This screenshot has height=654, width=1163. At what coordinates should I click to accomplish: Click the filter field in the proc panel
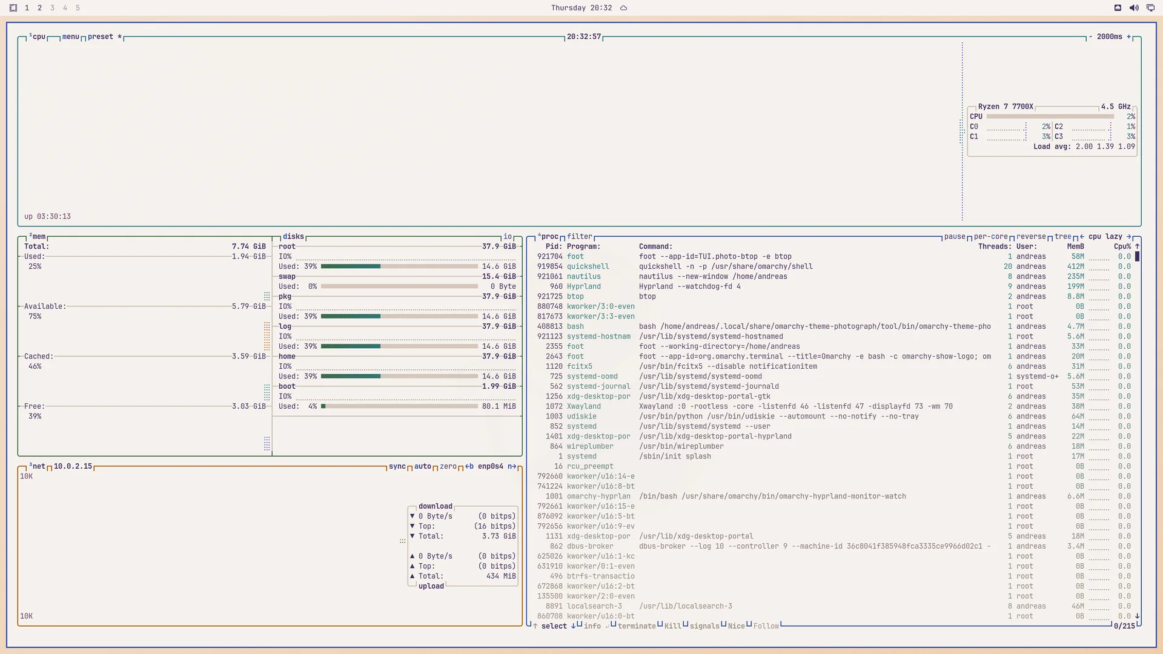tap(580, 237)
